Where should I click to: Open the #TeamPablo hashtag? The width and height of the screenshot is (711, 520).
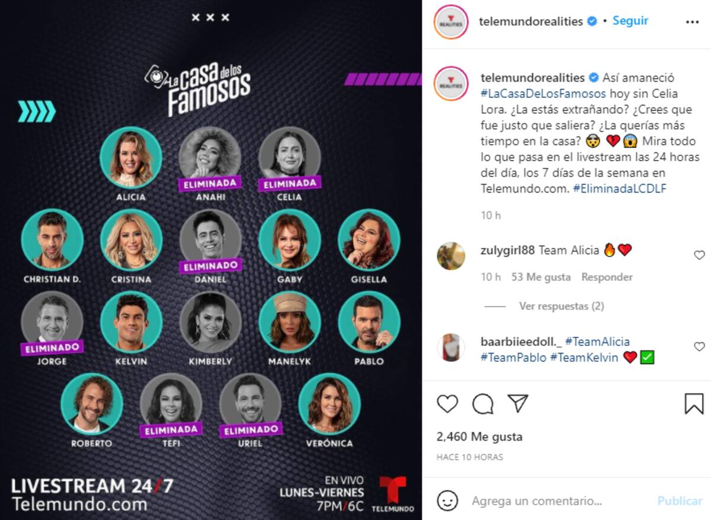tap(513, 358)
